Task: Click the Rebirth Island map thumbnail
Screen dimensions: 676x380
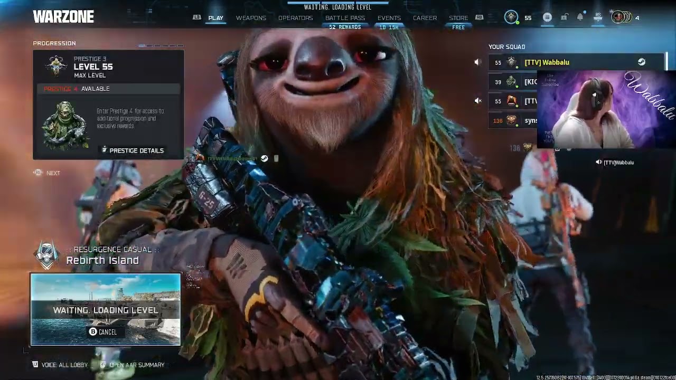Action: tap(106, 309)
